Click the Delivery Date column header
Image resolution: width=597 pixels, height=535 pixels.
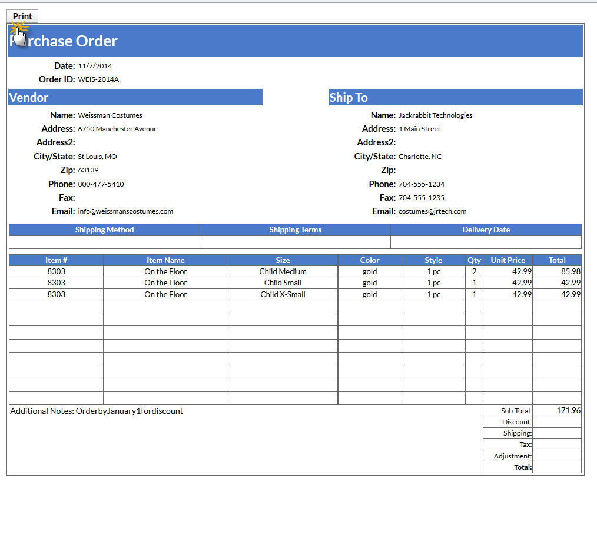(486, 230)
